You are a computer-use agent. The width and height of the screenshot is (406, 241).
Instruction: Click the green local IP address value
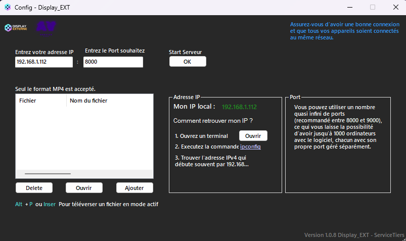[x=239, y=107]
